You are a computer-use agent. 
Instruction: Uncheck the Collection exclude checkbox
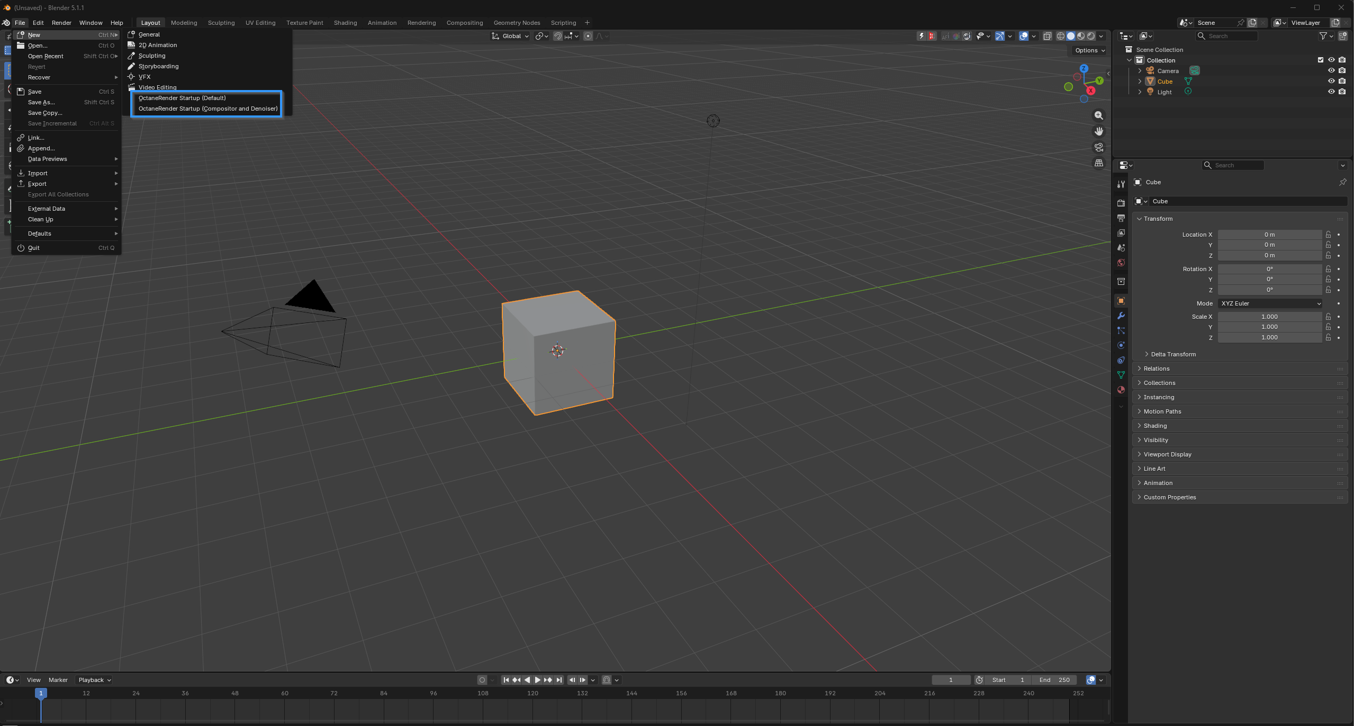point(1321,60)
